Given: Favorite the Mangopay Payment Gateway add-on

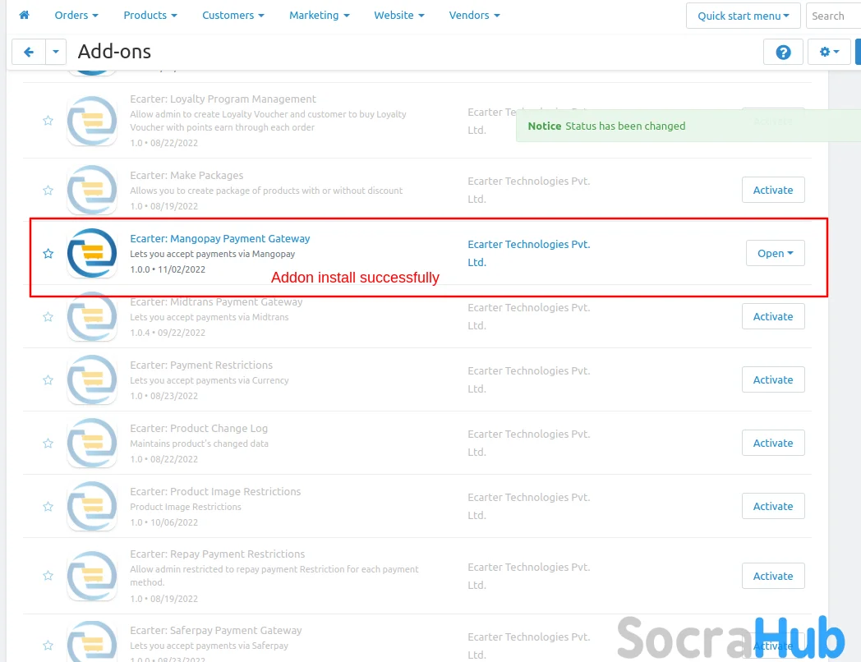Looking at the screenshot, I should (48, 254).
